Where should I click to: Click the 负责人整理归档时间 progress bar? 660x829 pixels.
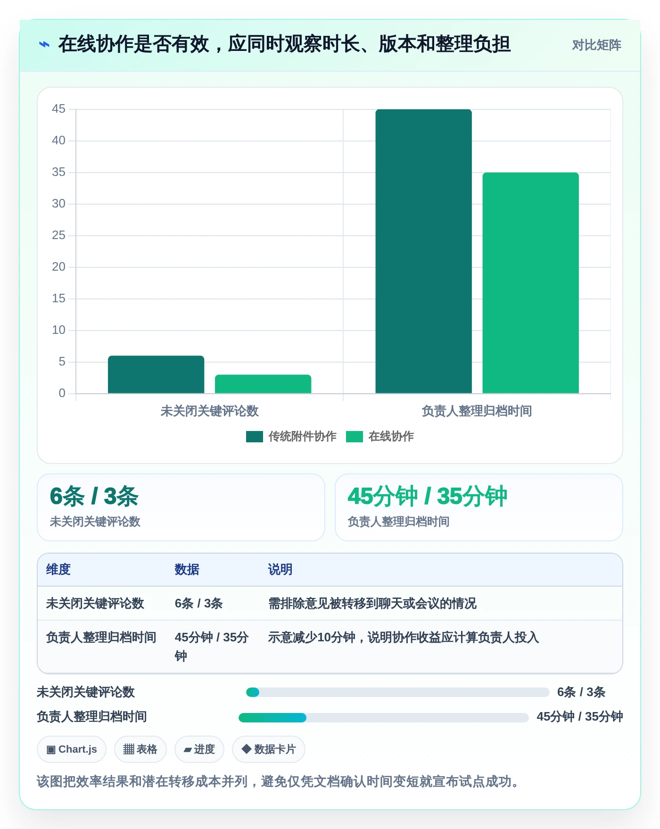pos(383,718)
